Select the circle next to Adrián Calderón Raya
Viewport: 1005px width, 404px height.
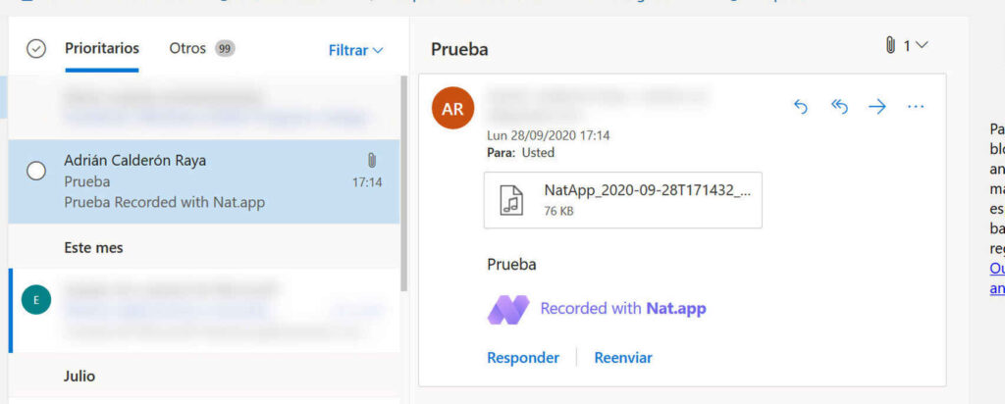[36, 171]
